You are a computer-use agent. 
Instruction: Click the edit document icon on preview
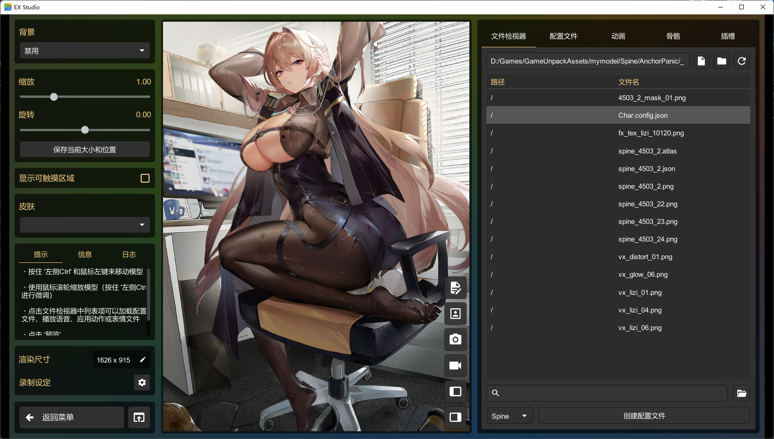pos(455,288)
